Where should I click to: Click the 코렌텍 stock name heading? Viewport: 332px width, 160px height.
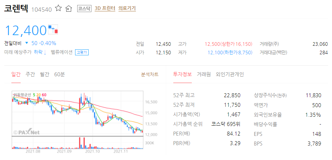16,9
